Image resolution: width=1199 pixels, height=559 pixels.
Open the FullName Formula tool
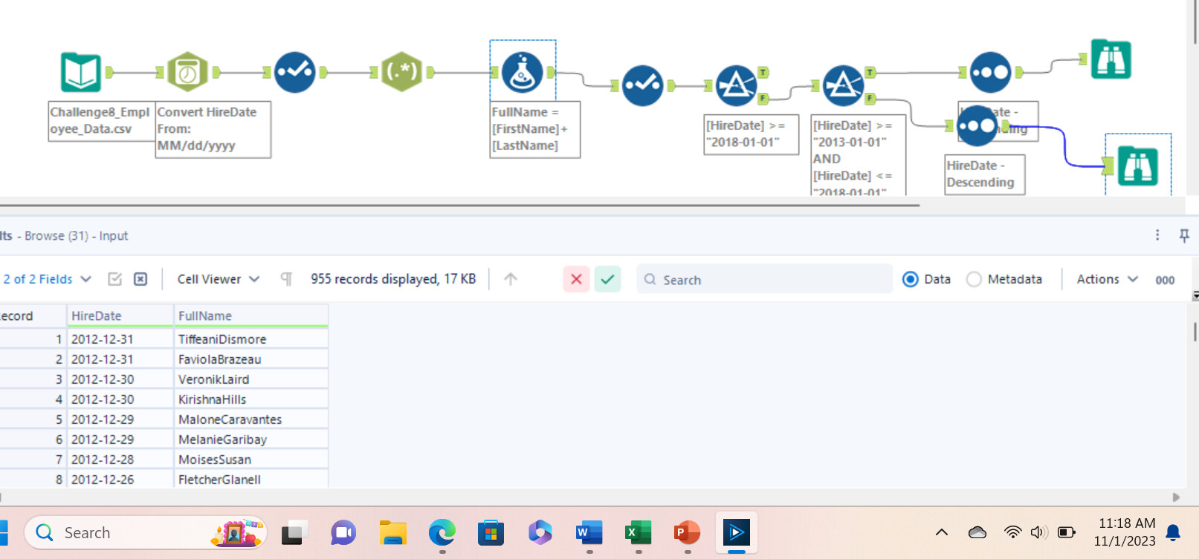tap(522, 72)
